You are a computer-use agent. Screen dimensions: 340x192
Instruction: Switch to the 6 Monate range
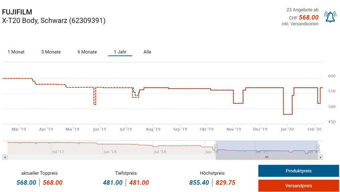87,52
